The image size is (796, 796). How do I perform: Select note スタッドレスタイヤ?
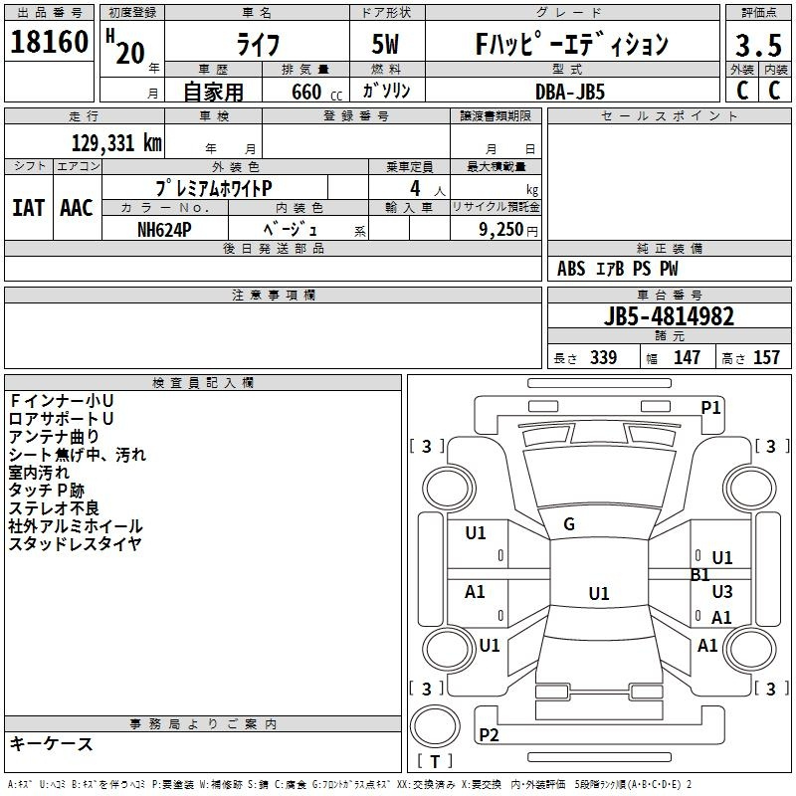click(x=76, y=544)
